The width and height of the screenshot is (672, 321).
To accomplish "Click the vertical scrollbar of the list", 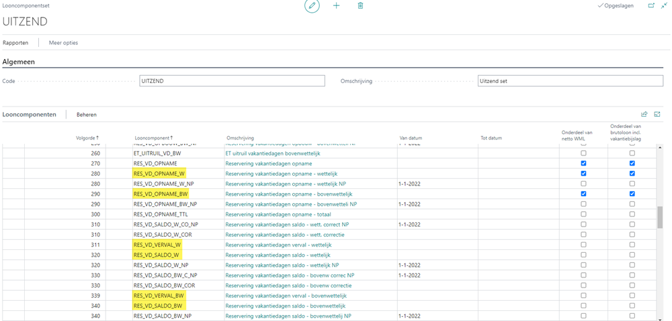I will (x=660, y=218).
